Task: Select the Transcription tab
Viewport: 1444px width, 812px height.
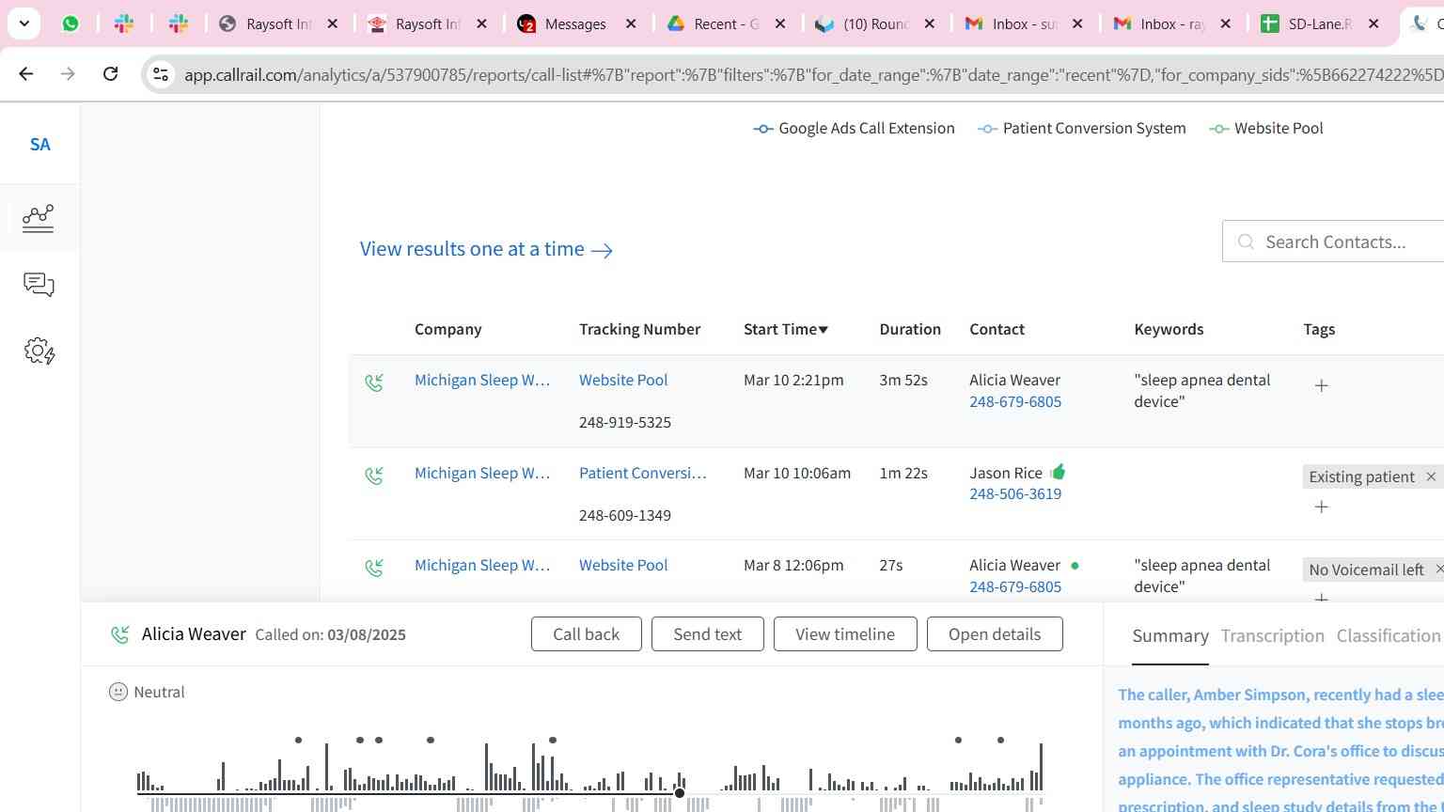Action: 1272,636
